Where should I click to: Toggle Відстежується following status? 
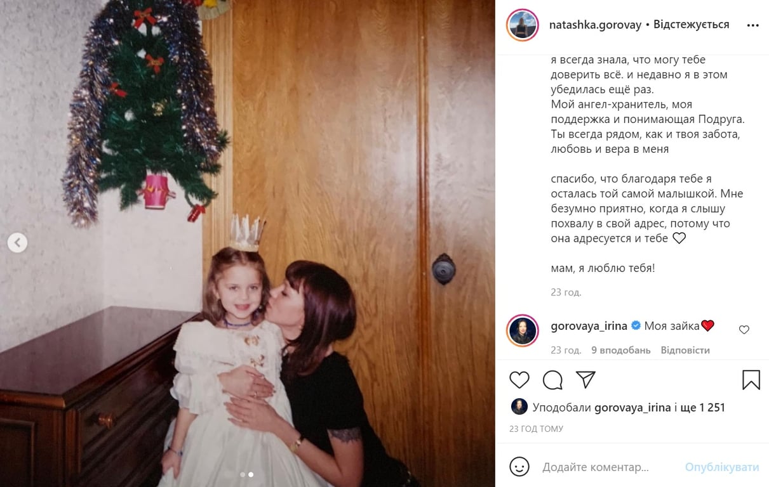(x=691, y=25)
